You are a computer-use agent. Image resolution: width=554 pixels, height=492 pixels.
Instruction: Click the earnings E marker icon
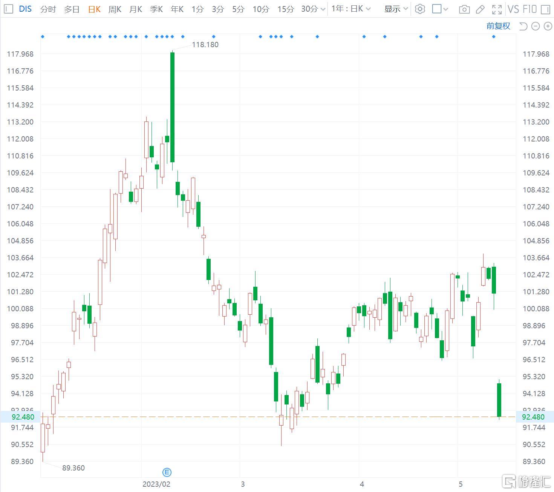pos(167,472)
